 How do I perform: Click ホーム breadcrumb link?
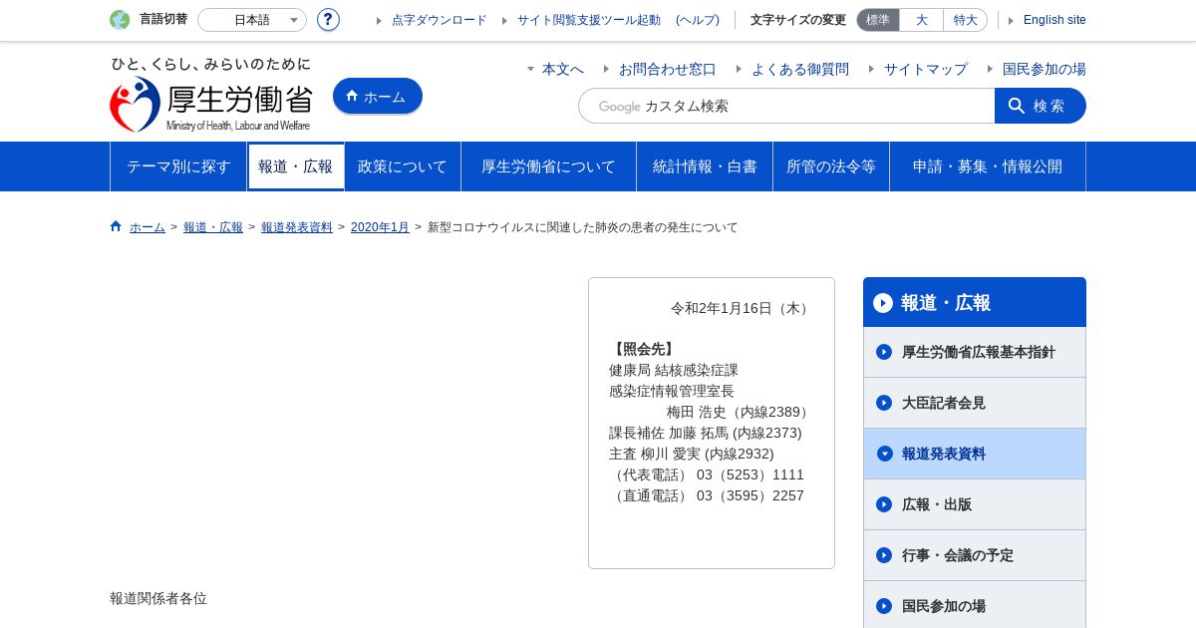click(x=148, y=227)
